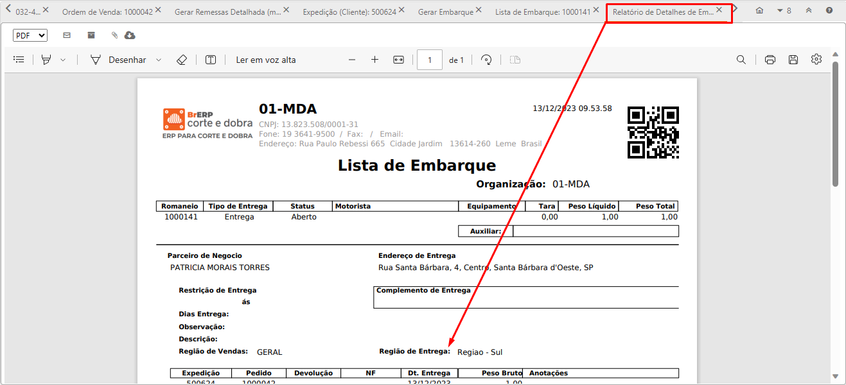This screenshot has height=385, width=846.
Task: Upload the report to cloud storage
Action: pos(129,35)
